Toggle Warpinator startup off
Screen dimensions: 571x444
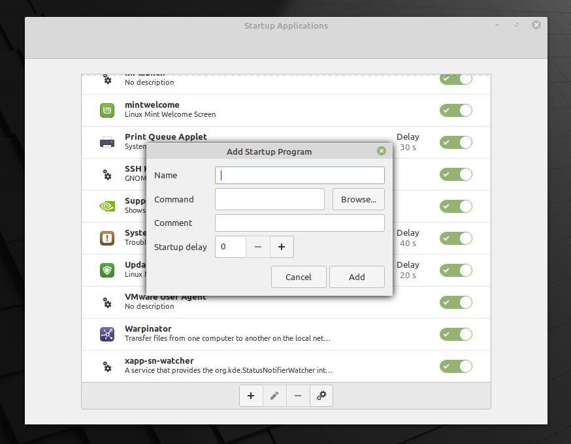click(x=455, y=334)
